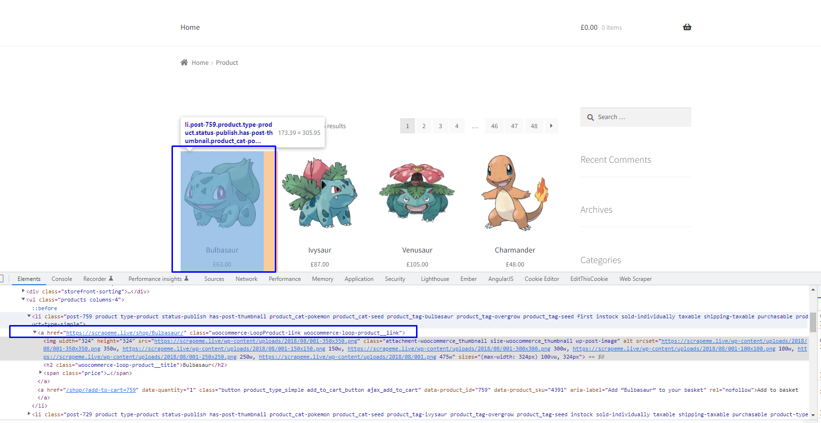Click the Ivysaur price £87.00
The height and width of the screenshot is (423, 821).
[x=320, y=265]
